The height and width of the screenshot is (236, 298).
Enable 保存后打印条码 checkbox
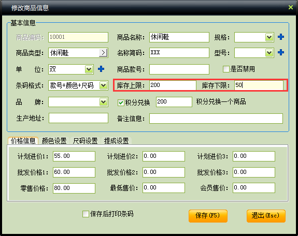click(86, 214)
